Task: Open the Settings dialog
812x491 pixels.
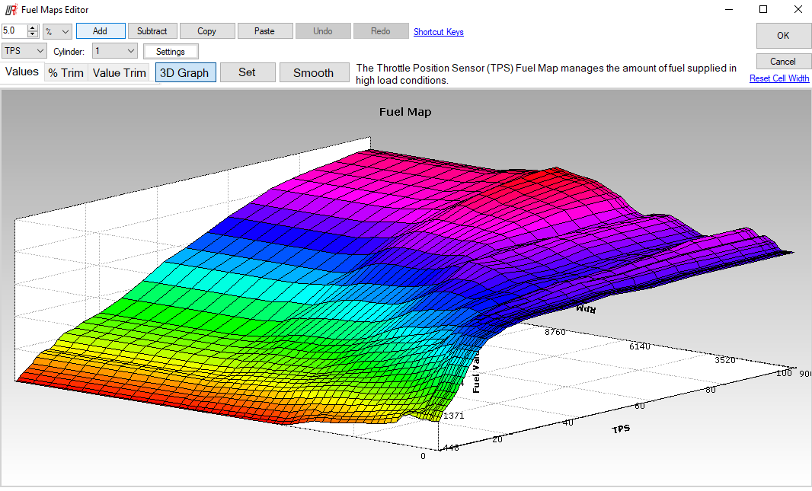Action: (171, 52)
